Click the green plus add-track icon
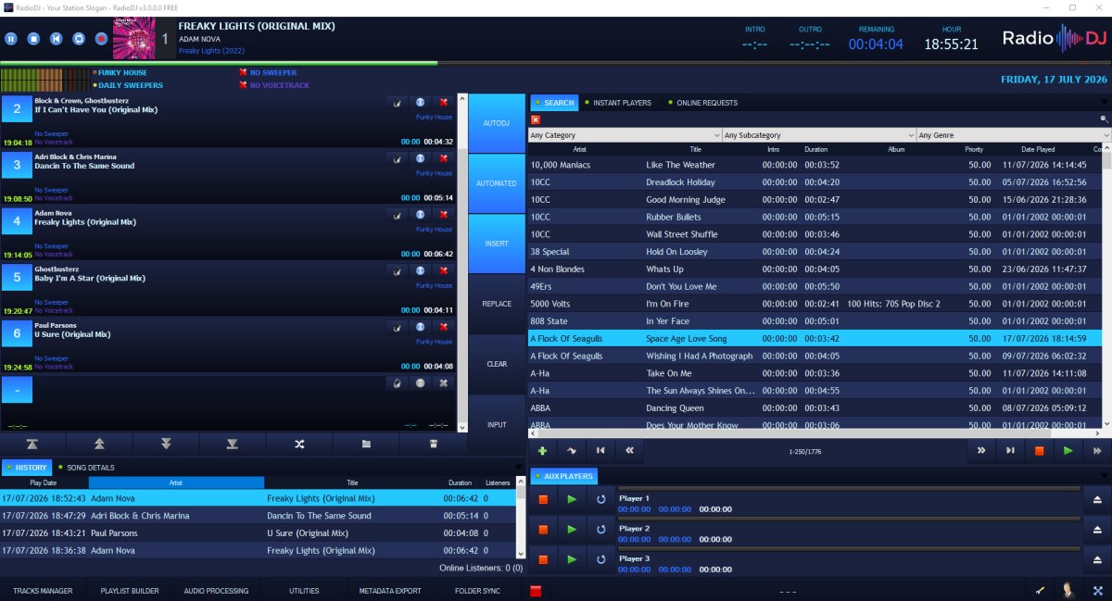The height and width of the screenshot is (601, 1112). (x=542, y=451)
